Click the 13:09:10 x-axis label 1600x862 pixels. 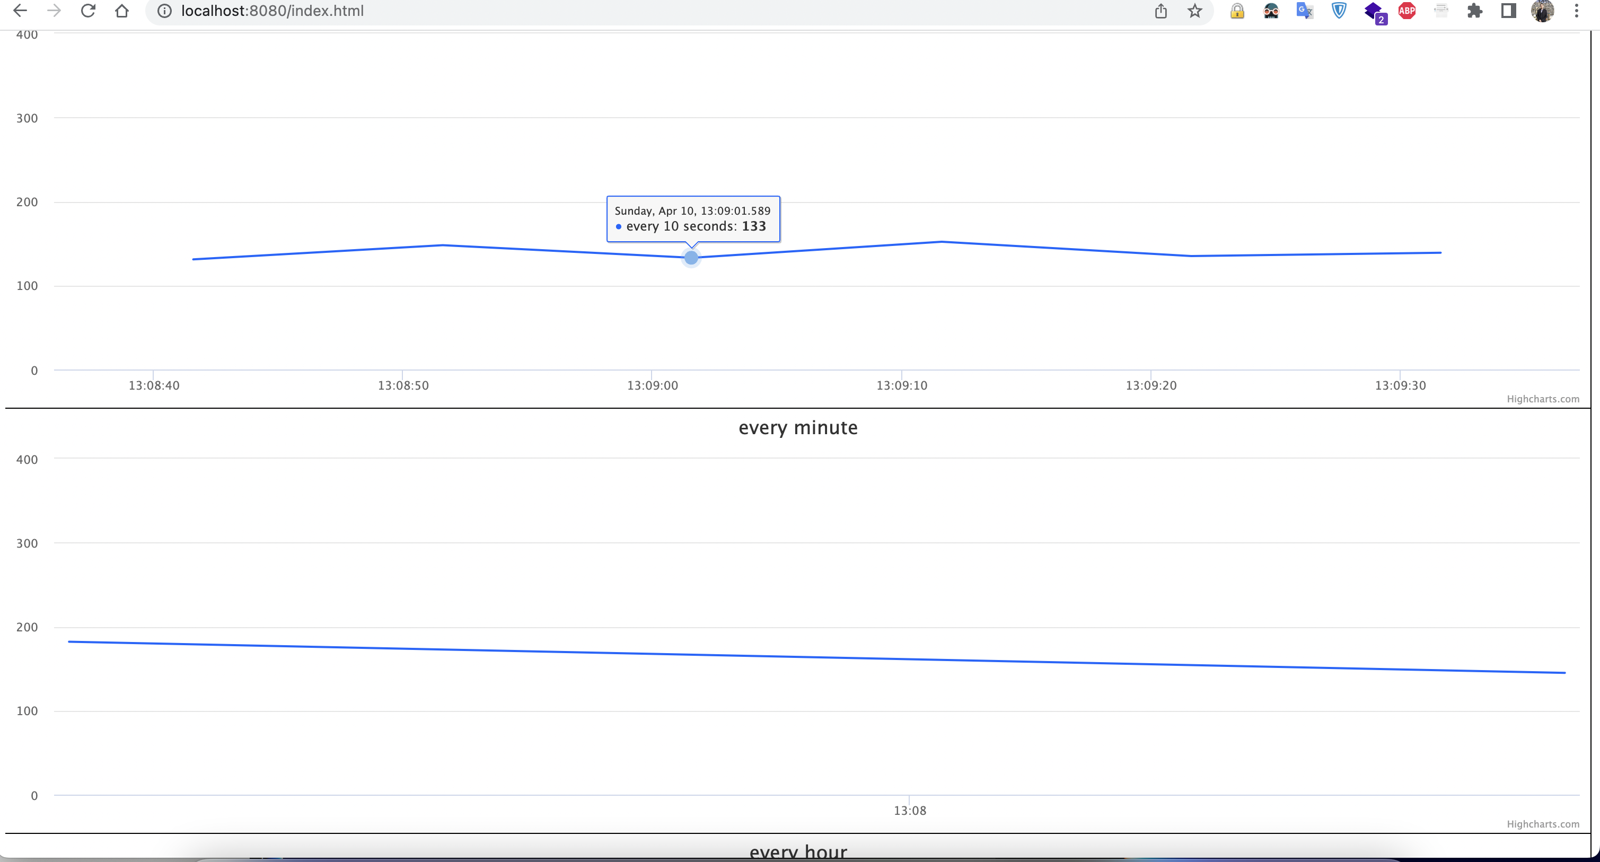(902, 385)
